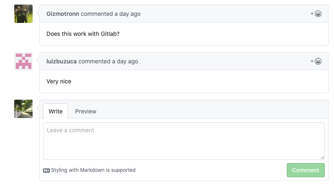Click the Markdown logo icon
Image resolution: width=334 pixels, height=186 pixels.
46,170
